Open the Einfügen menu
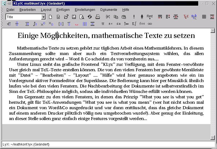Screen dimensions: 217x149 click(x=63, y=10)
